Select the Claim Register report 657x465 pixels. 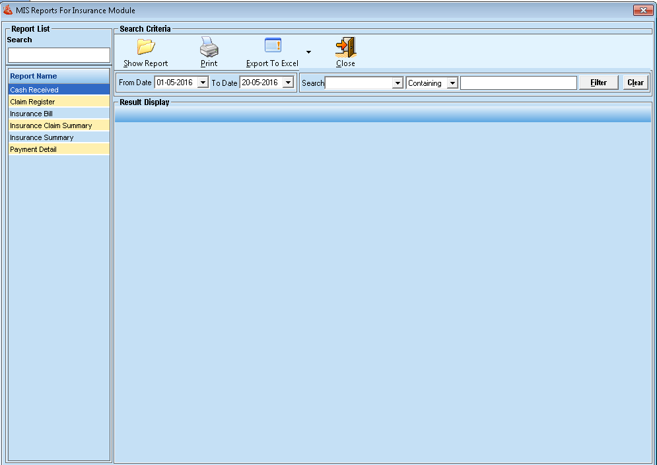click(x=58, y=102)
